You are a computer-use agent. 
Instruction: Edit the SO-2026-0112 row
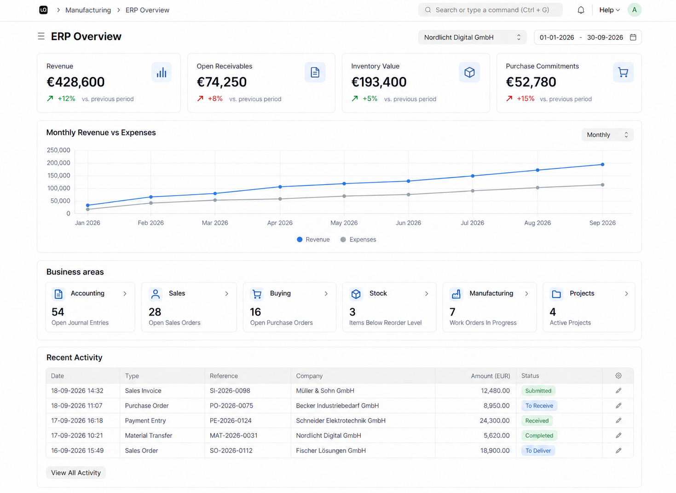(x=618, y=451)
